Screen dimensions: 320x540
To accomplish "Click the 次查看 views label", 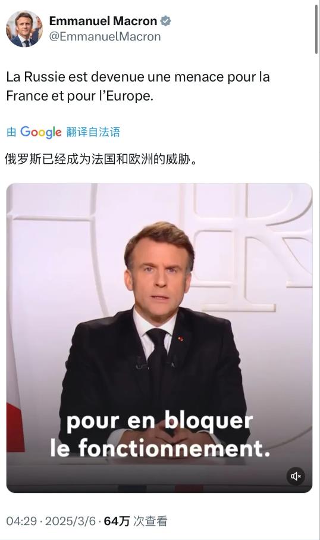I will (x=150, y=521).
